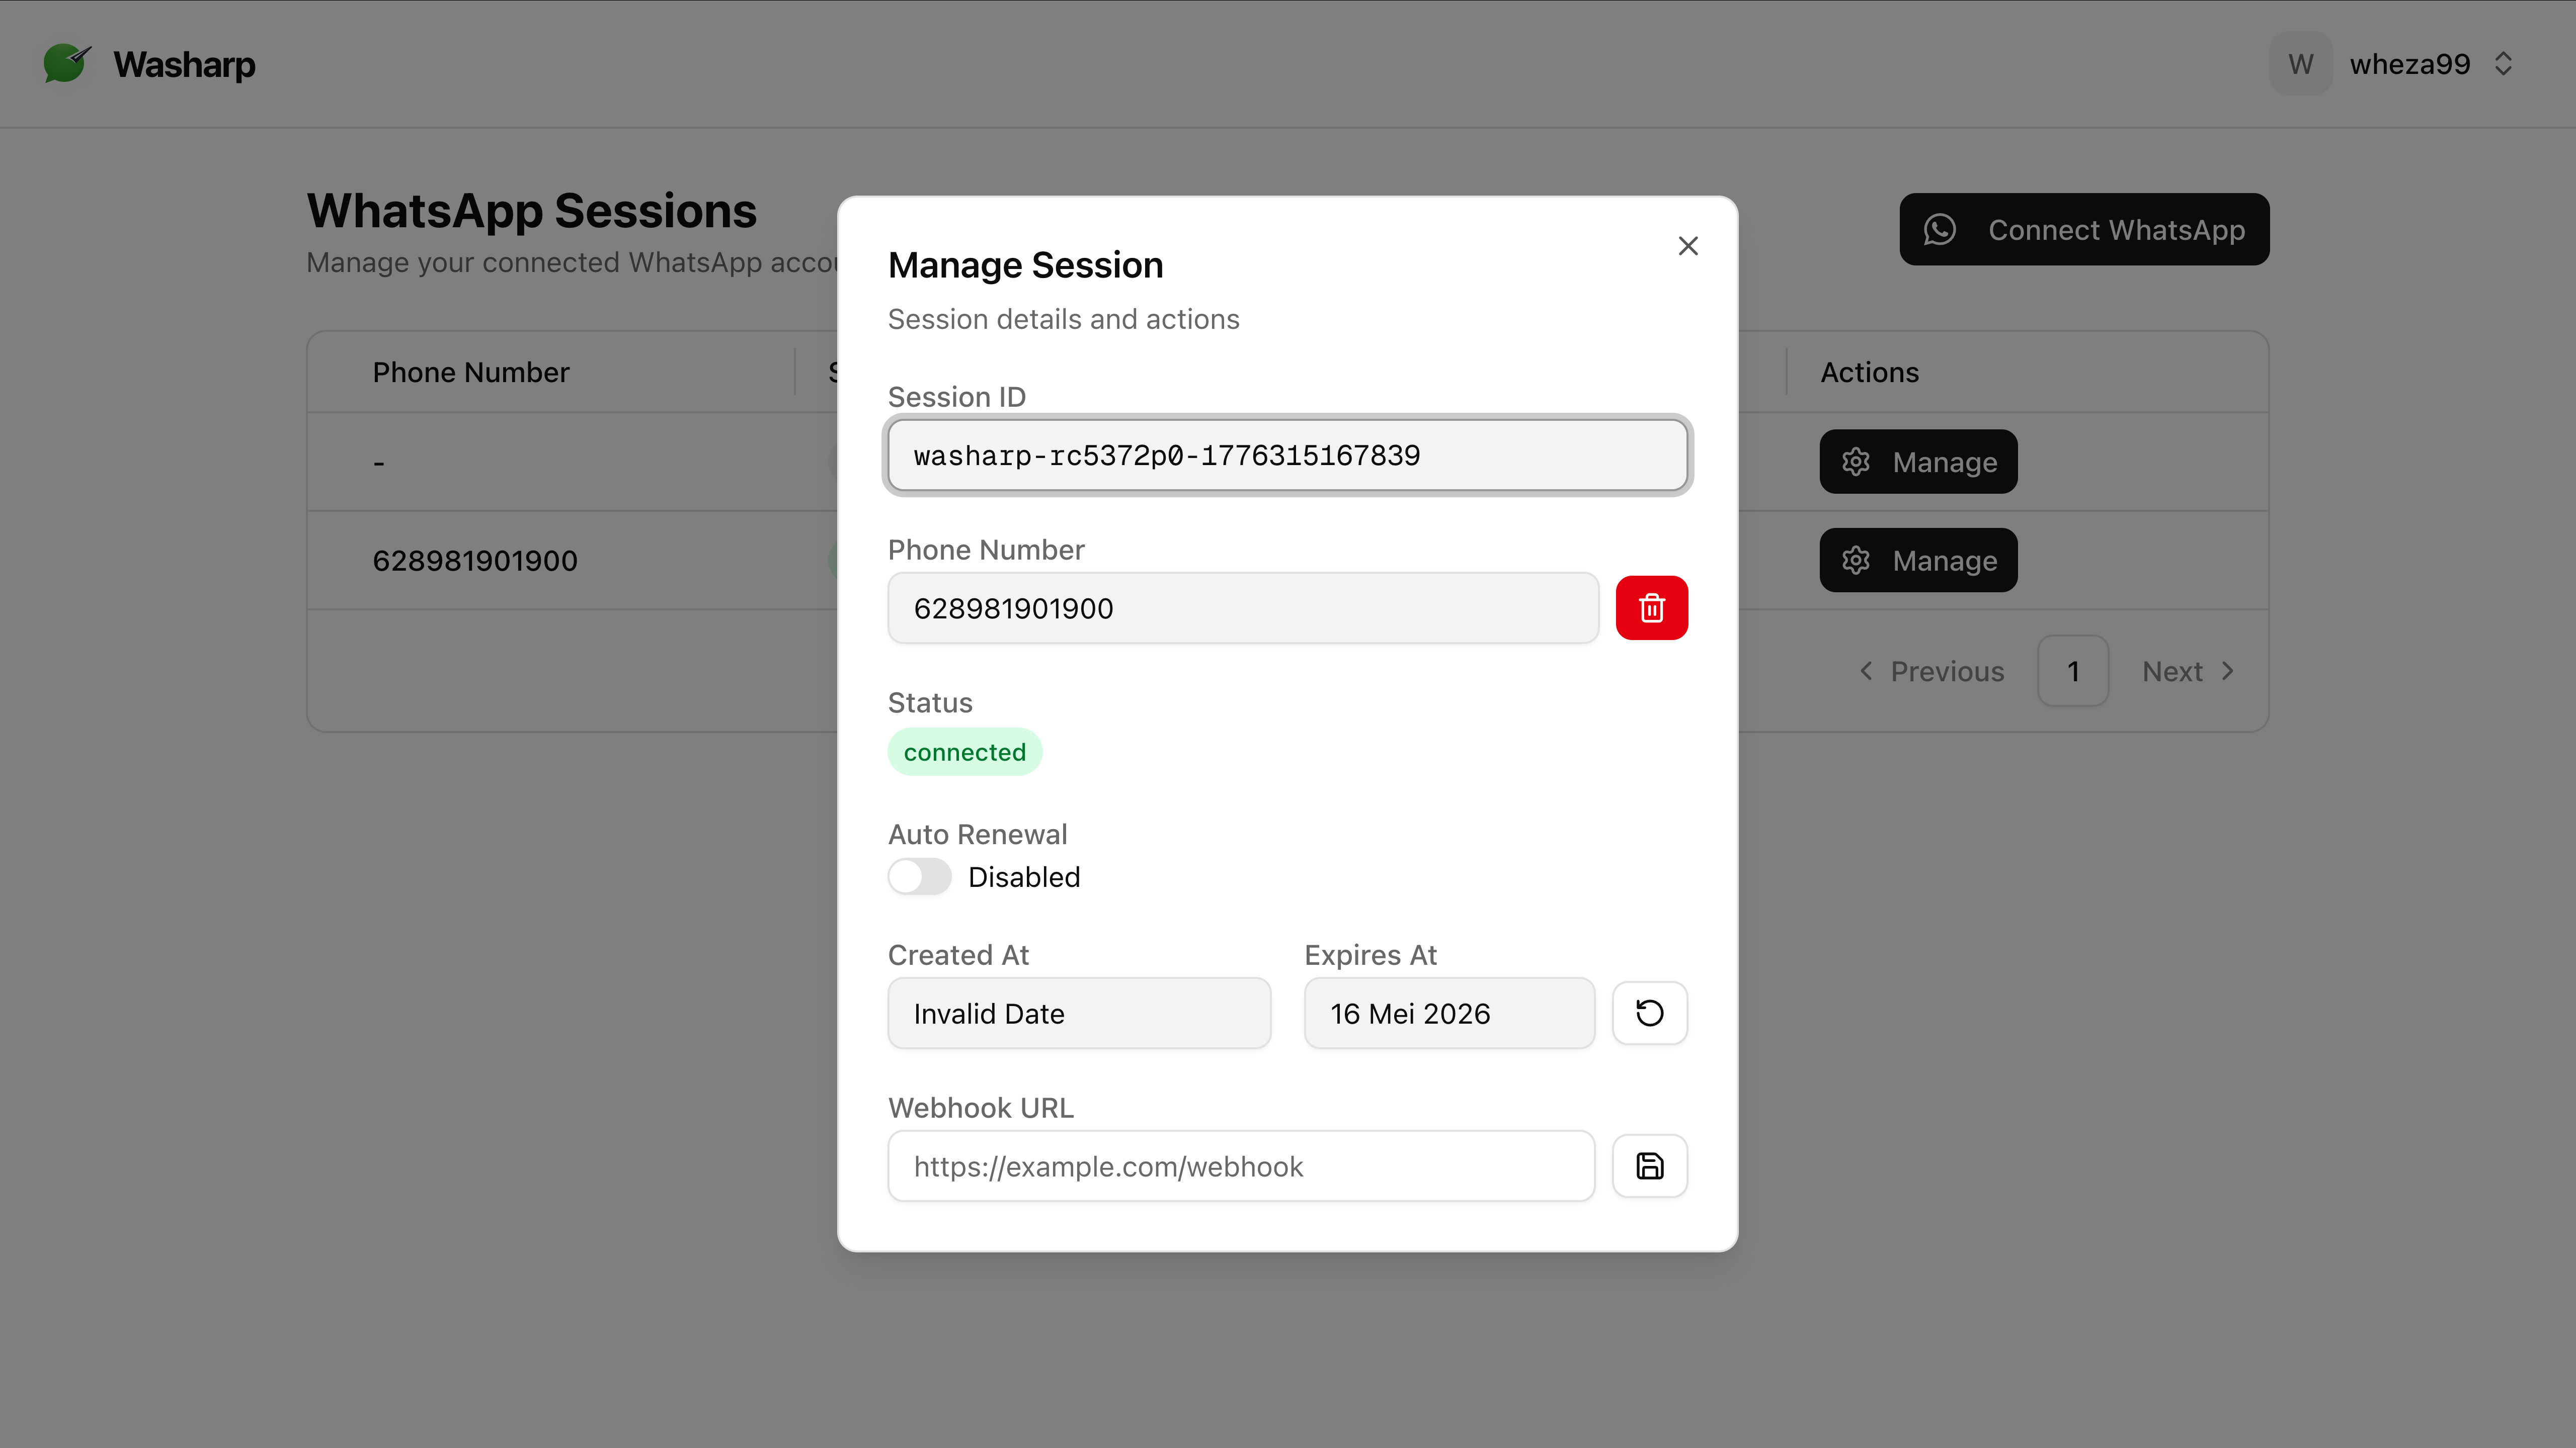Click the Phone Number field in dialog
Image resolution: width=2576 pixels, height=1448 pixels.
[x=1242, y=607]
